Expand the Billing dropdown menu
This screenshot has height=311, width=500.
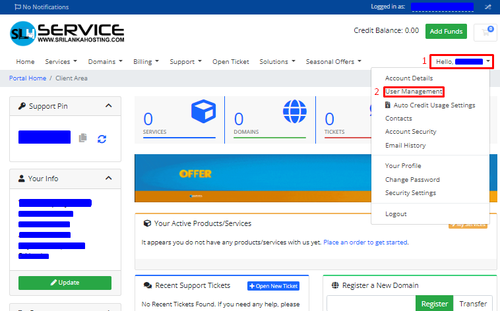click(x=146, y=62)
